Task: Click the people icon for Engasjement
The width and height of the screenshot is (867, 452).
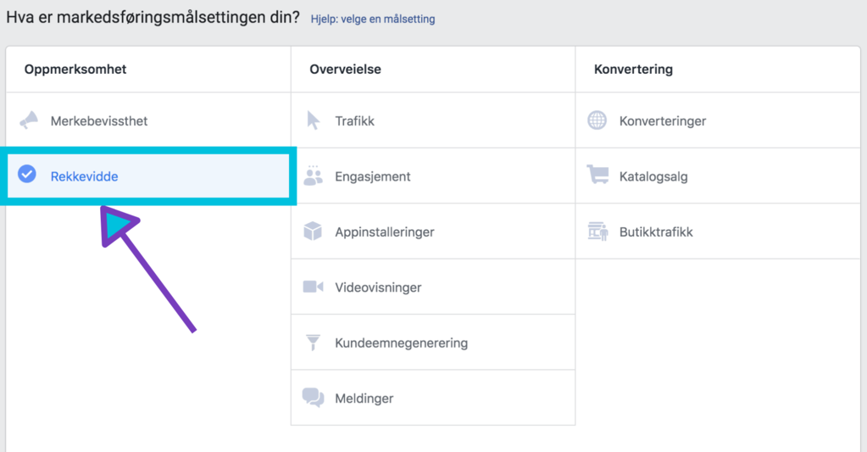Action: tap(313, 176)
